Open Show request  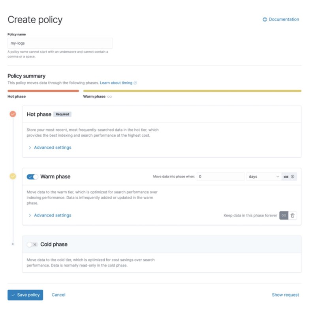point(285,295)
